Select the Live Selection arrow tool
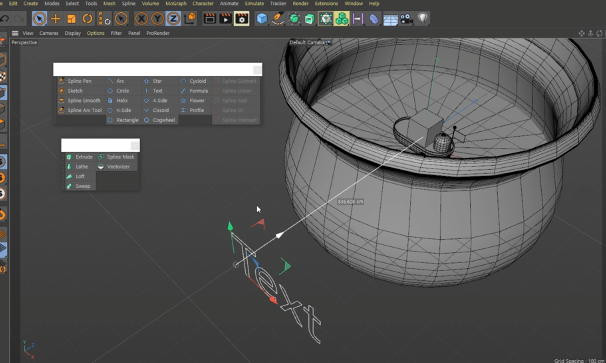Screen dimensions: 606x363 39,19
